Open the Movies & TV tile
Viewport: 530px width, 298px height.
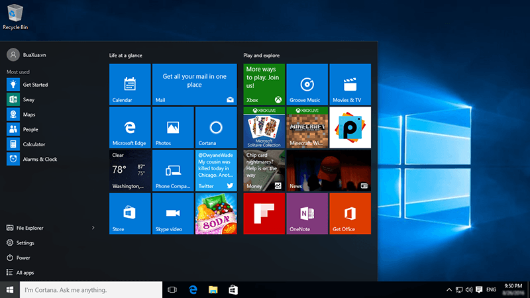350,85
